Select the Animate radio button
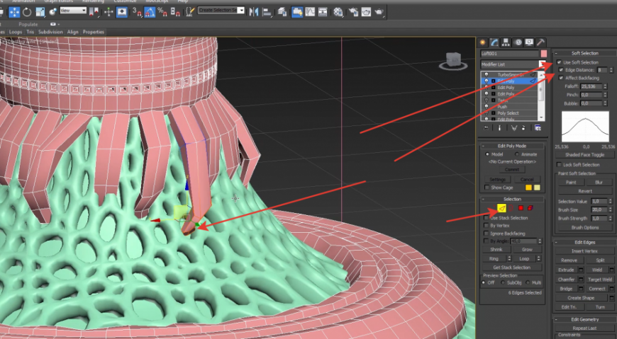 point(517,154)
